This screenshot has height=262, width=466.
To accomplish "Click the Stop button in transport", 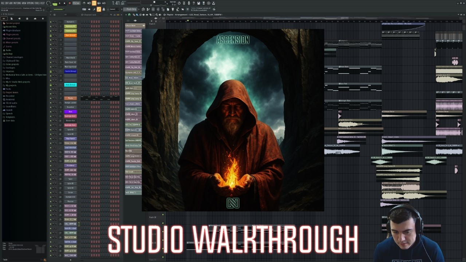I will (64, 3).
